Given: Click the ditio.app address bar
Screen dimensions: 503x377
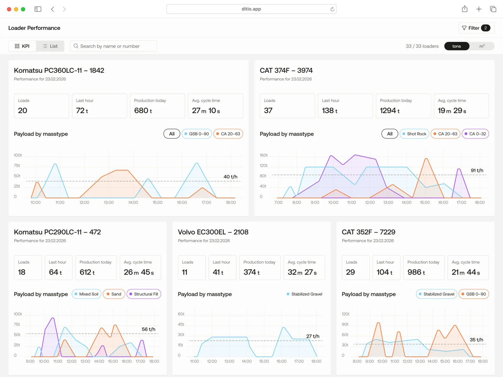Looking at the screenshot, I should point(251,9).
